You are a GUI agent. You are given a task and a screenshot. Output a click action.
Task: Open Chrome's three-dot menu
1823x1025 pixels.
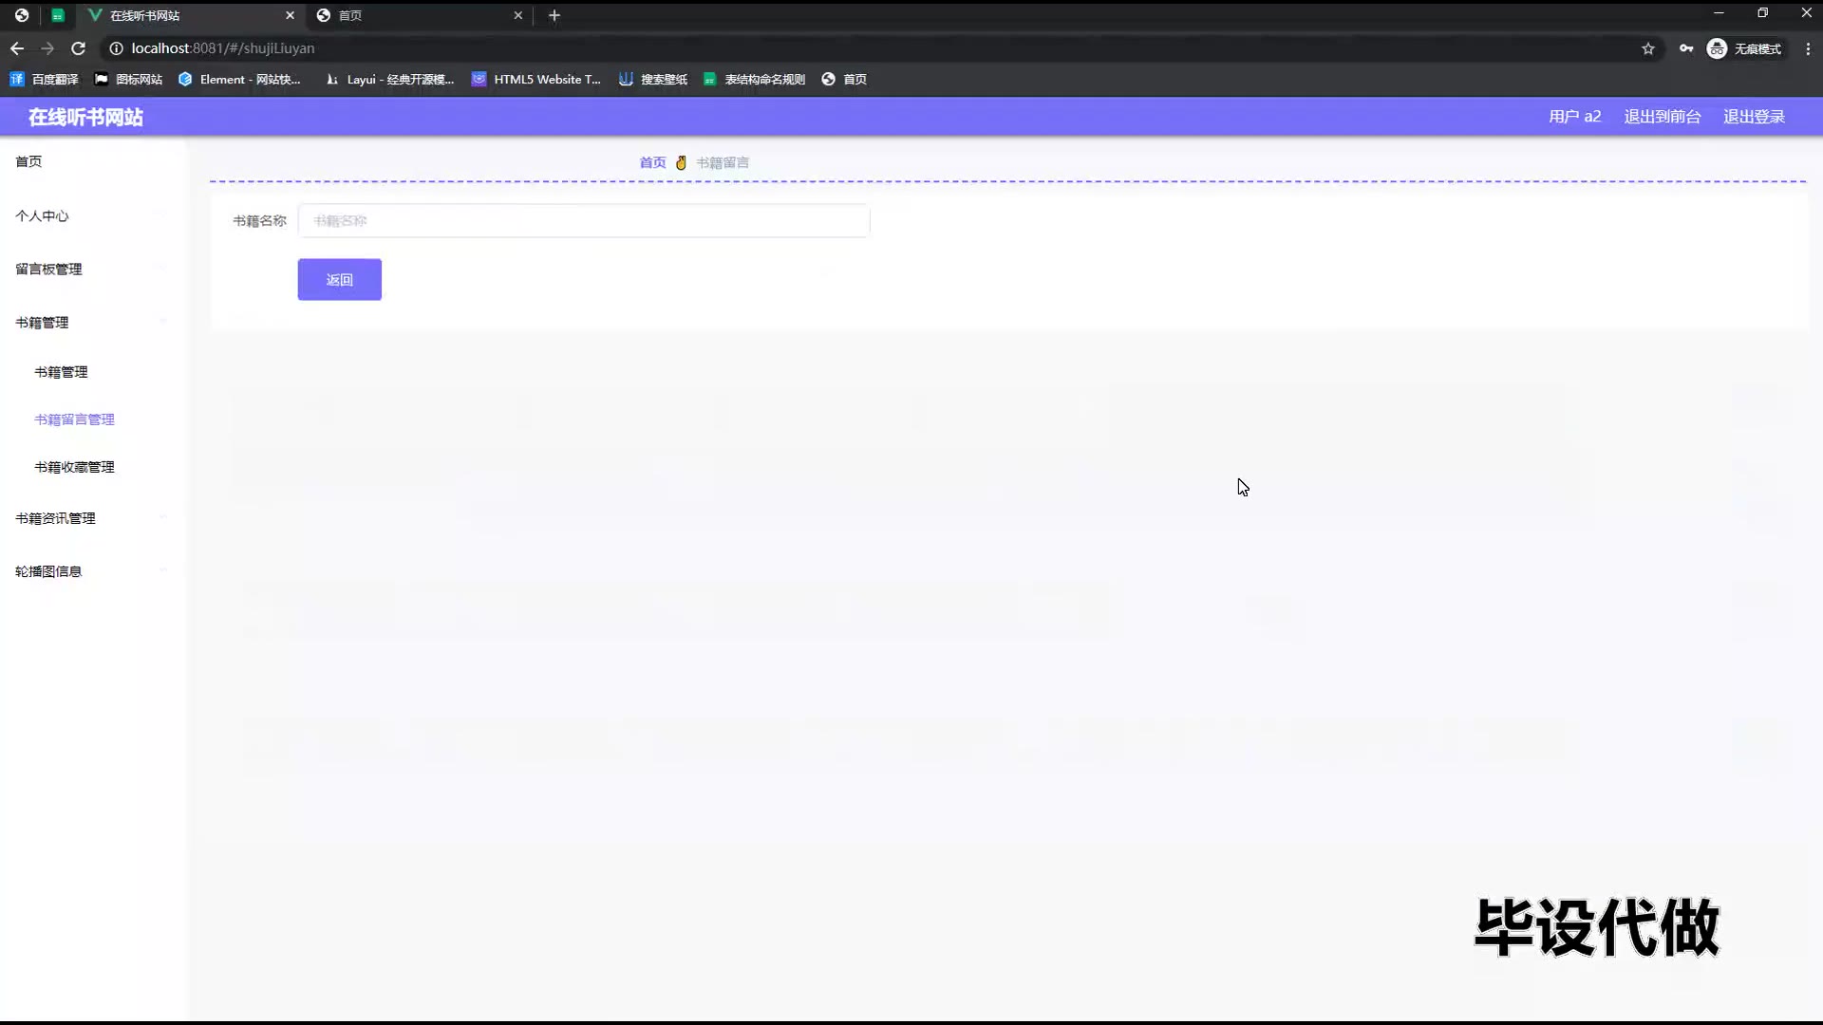click(1808, 48)
